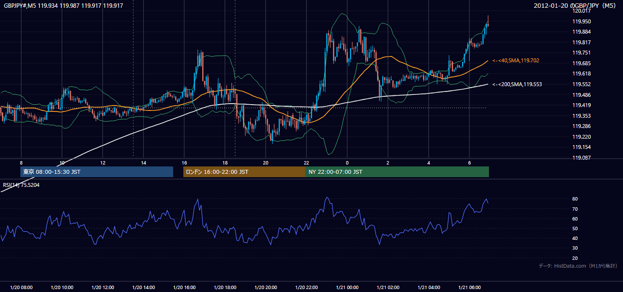
Task: Click the 1/21 06:00 time label
Action: 469,288
